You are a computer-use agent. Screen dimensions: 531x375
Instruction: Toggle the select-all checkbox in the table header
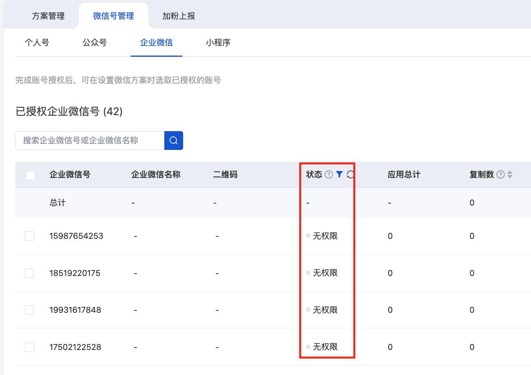click(x=31, y=175)
